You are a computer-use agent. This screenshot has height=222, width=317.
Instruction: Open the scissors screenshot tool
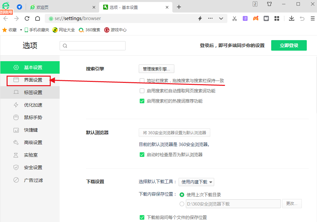click(x=235, y=18)
